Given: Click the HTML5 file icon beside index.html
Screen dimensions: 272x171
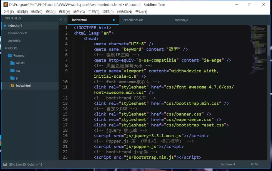Looking at the screenshot, I should [x=13, y=85].
